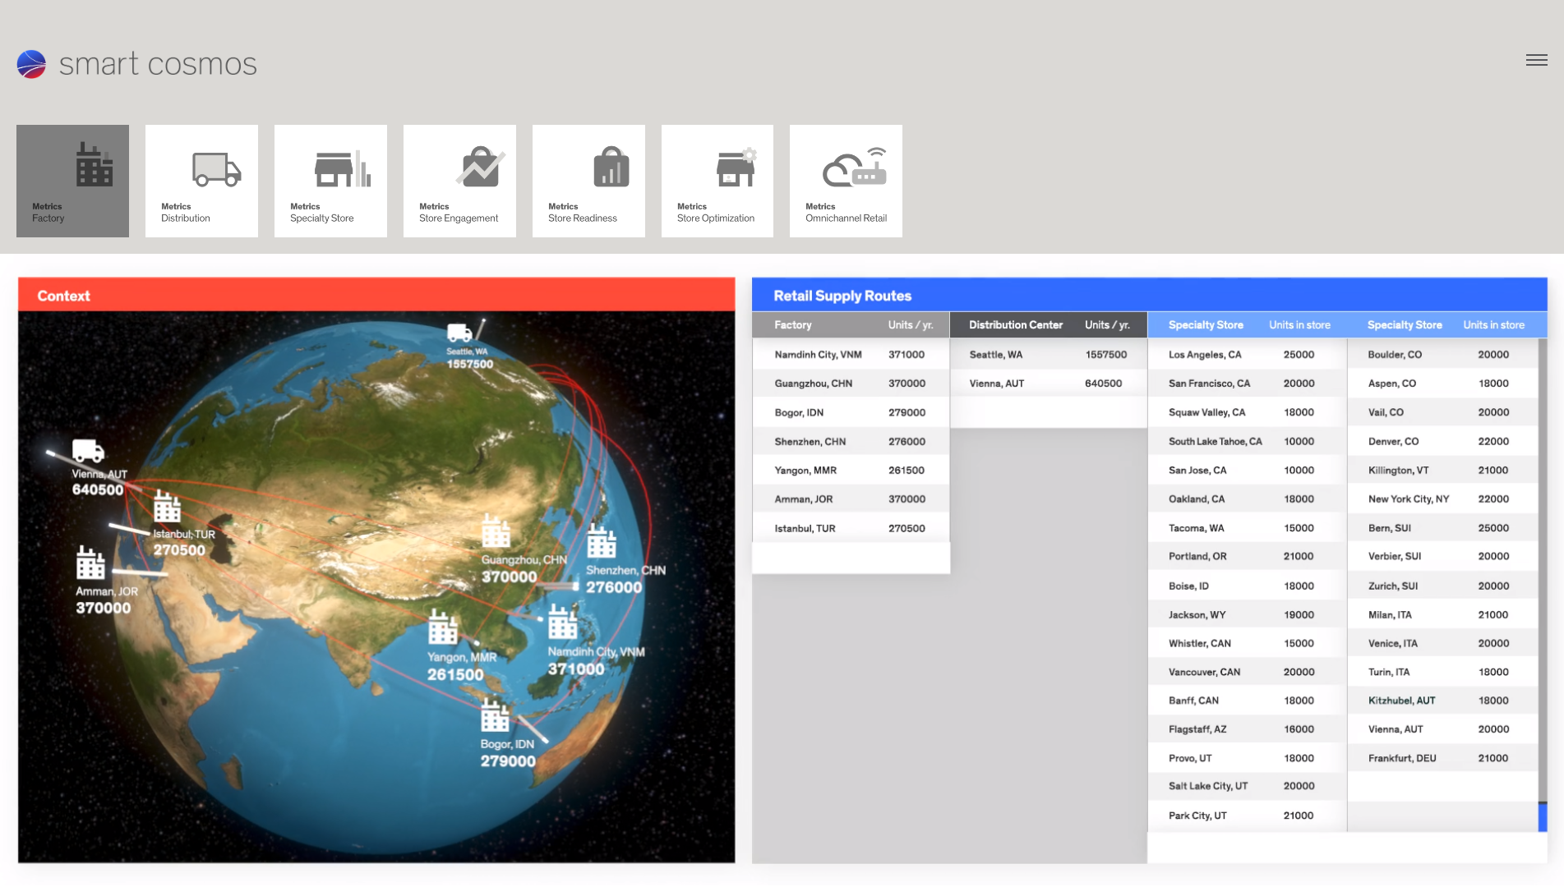The height and width of the screenshot is (887, 1564).
Task: Click Vienna truck icon on globe
Action: 88,451
